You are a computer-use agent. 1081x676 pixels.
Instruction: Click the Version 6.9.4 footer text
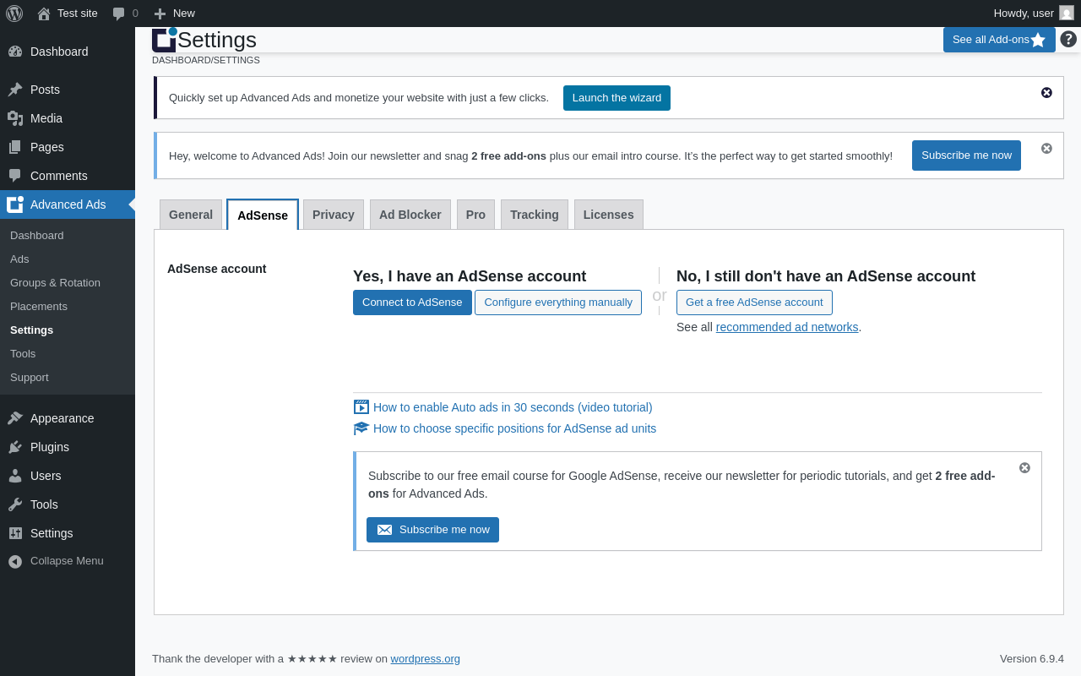click(1032, 659)
